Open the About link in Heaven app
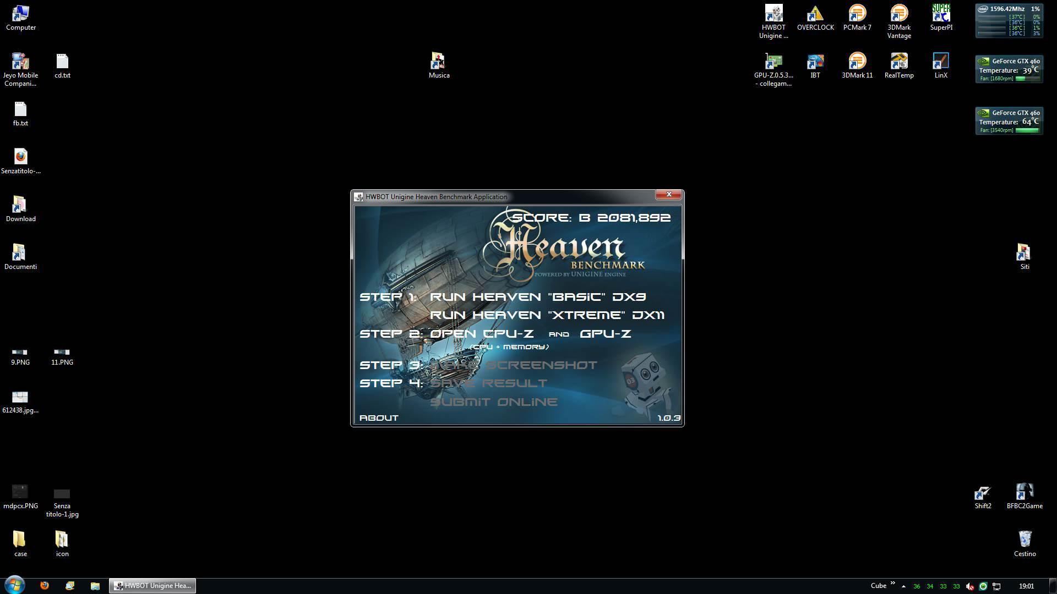Viewport: 1057px width, 594px height. tap(379, 418)
